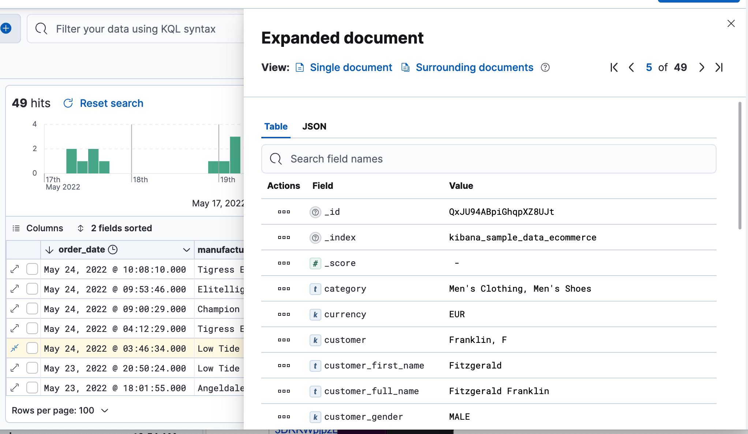The image size is (748, 434).
Task: Expand Rows per page 100 dropdown
Action: click(60, 410)
